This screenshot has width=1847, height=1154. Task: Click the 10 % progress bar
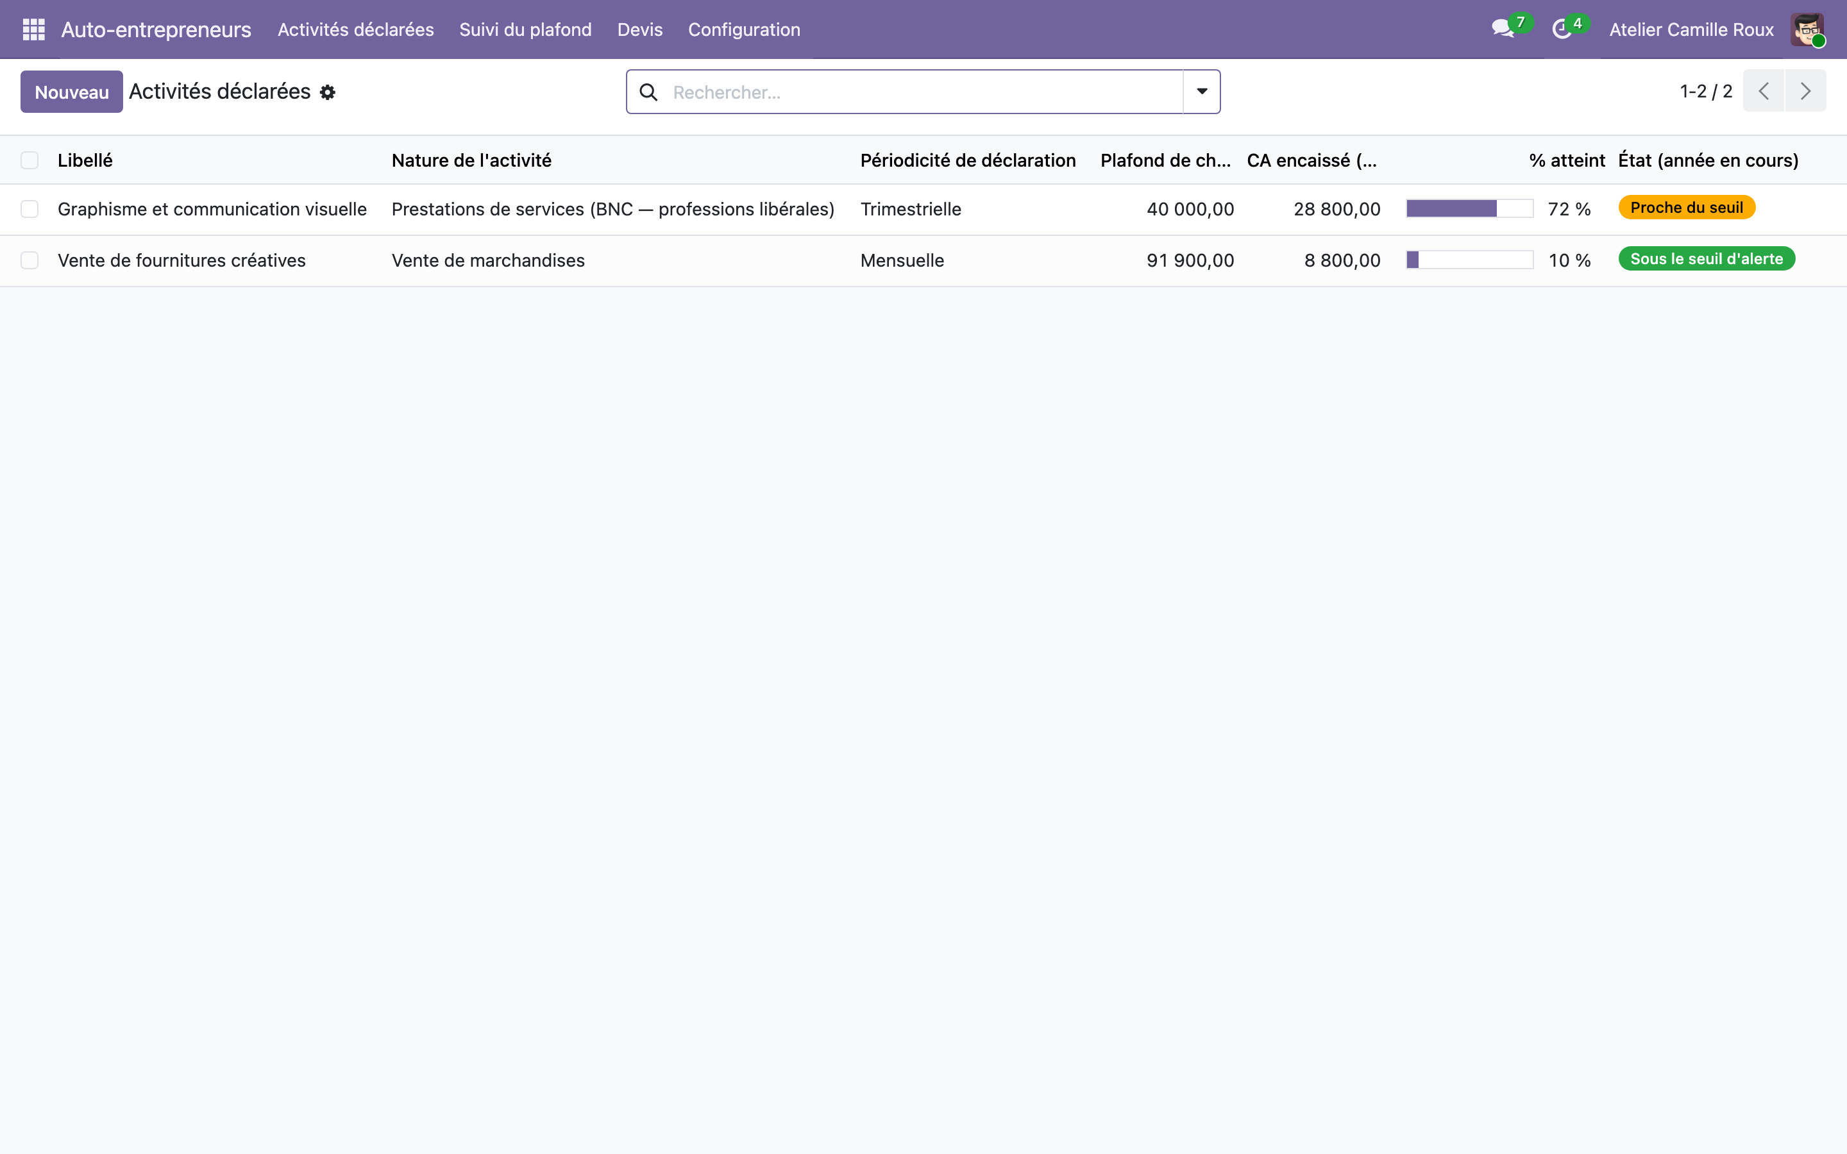pyautogui.click(x=1469, y=260)
